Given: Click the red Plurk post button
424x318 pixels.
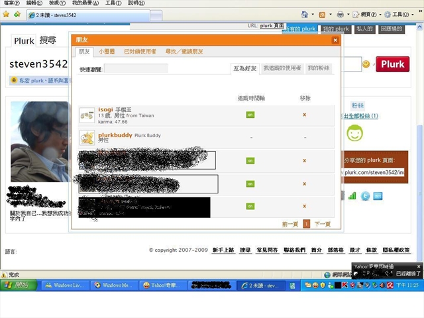Looking at the screenshot, I should tap(392, 64).
